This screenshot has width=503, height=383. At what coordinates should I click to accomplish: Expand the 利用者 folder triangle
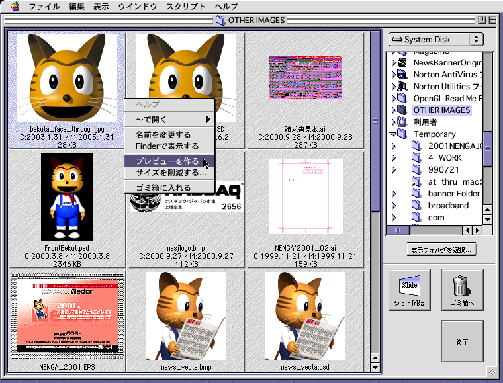394,122
